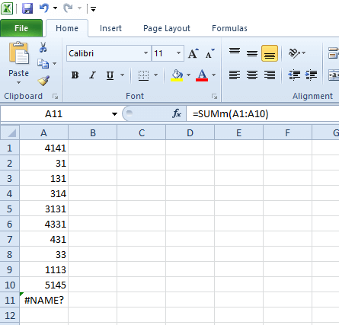339x325 pixels.
Task: Click Merge & Center icon at ribbon edge
Action: tap(333, 75)
